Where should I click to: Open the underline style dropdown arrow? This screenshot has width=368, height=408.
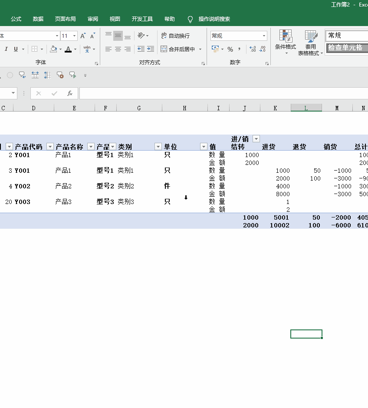tap(23, 49)
